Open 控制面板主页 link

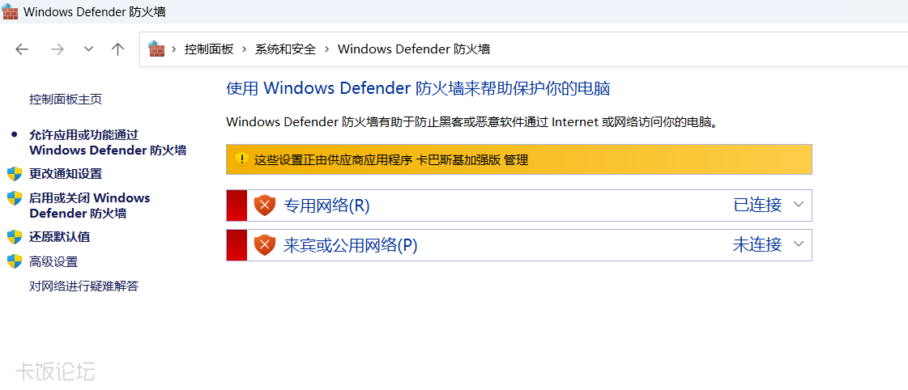pos(66,100)
